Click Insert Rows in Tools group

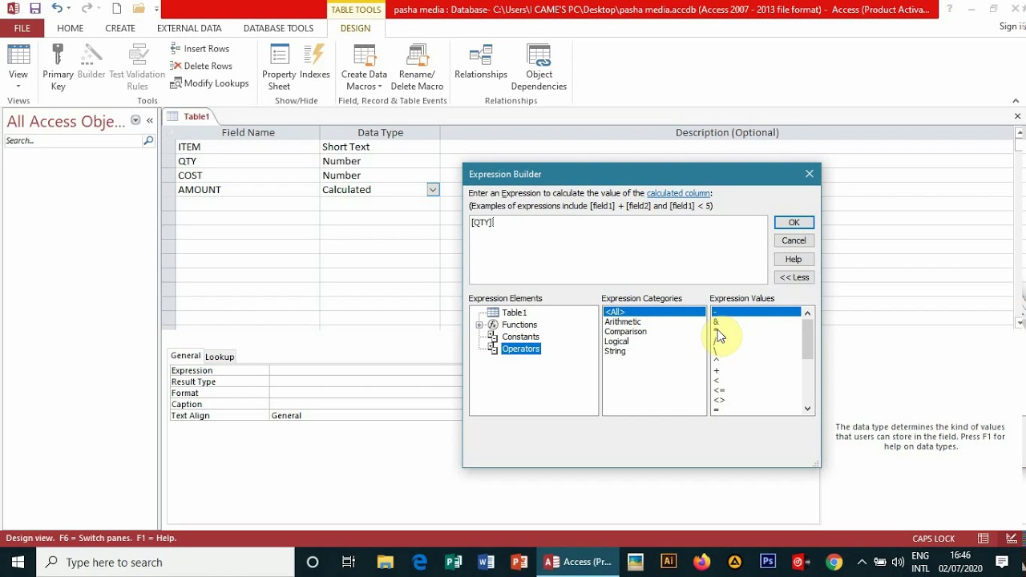[x=200, y=49]
